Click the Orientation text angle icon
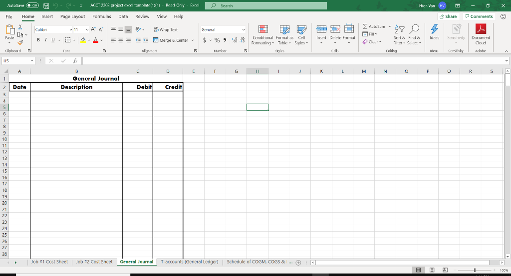This screenshot has width=511, height=276. pyautogui.click(x=138, y=29)
